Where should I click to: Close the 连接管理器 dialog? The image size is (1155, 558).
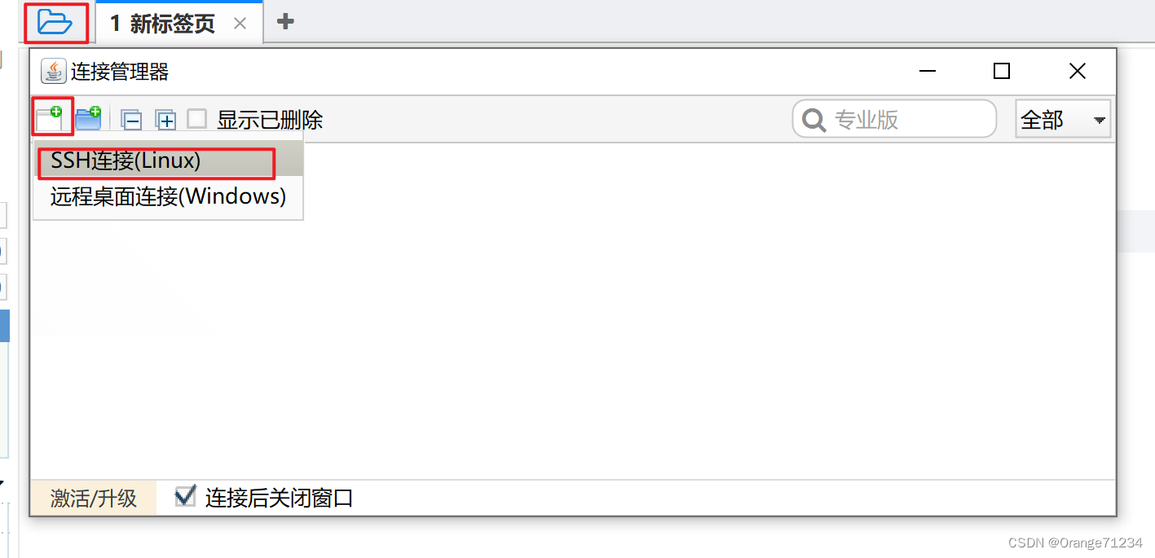tap(1077, 71)
